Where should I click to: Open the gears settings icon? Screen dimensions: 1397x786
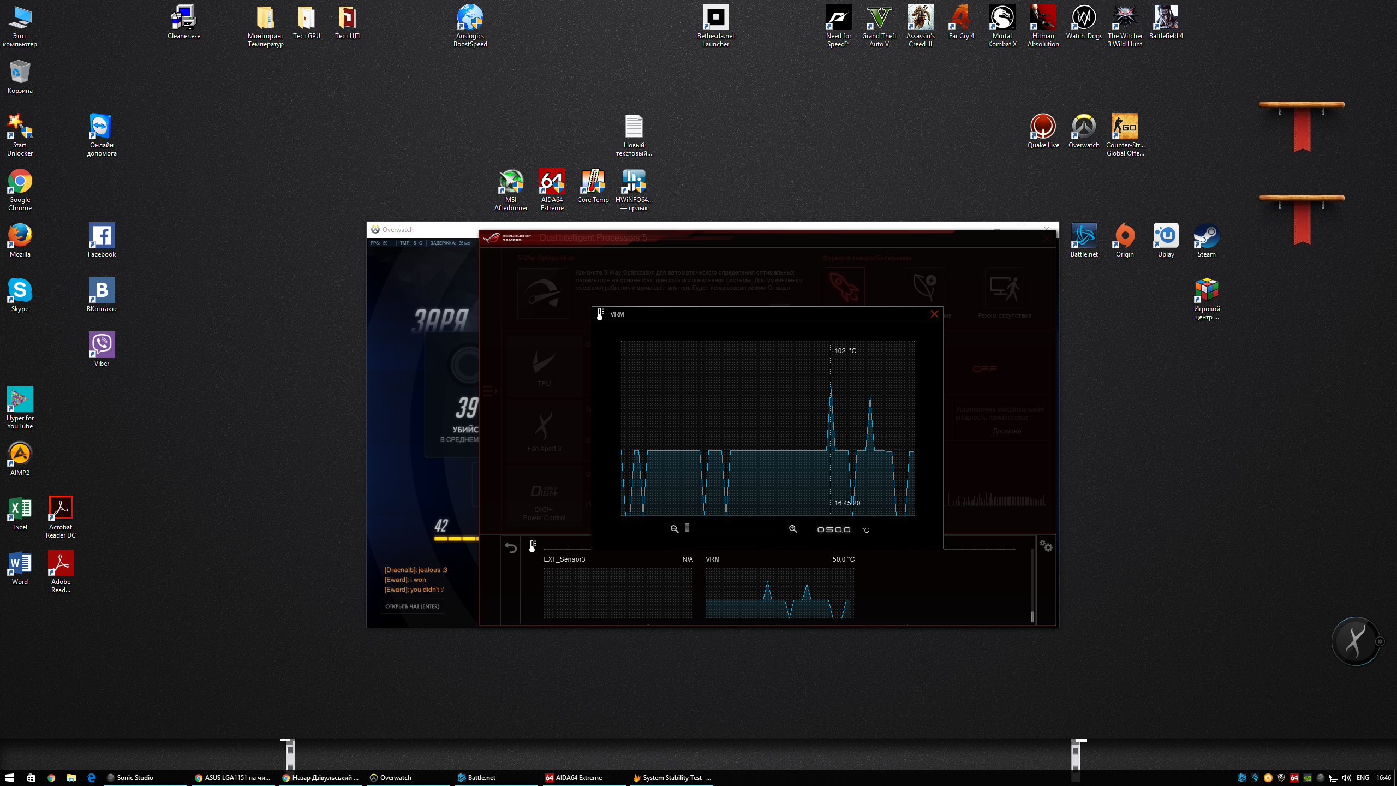click(1046, 546)
